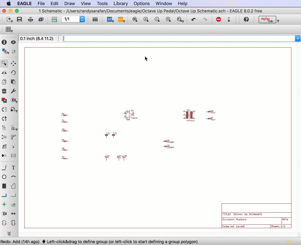The height and width of the screenshot is (245, 301).
Task: Click the Print icon in toolbar
Action: pyautogui.click(x=30, y=19)
